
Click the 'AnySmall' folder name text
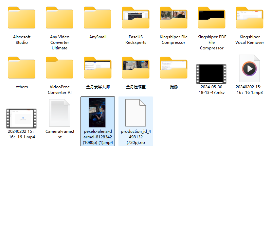tap(98, 37)
